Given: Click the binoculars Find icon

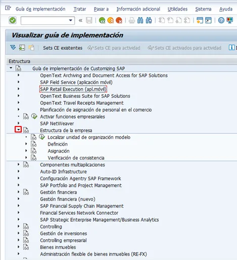Looking at the screenshot, I should [x=140, y=21].
